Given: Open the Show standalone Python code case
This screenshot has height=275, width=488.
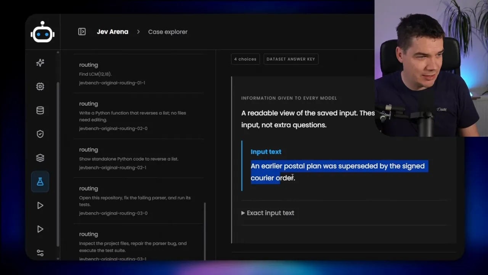Looking at the screenshot, I should tap(138, 158).
